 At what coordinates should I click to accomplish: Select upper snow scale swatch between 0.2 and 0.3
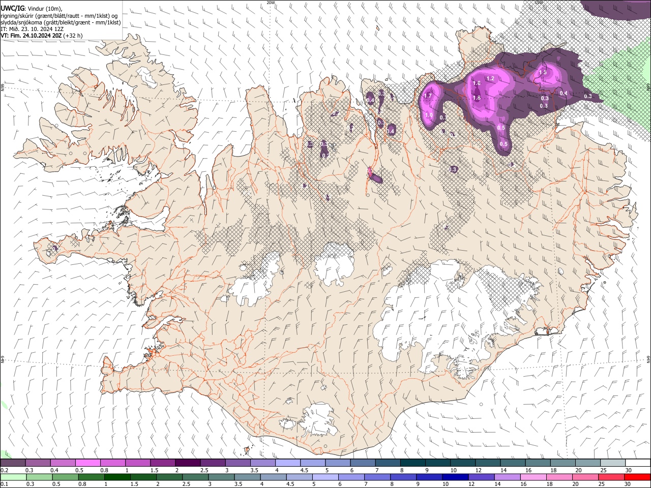pyautogui.click(x=13, y=463)
